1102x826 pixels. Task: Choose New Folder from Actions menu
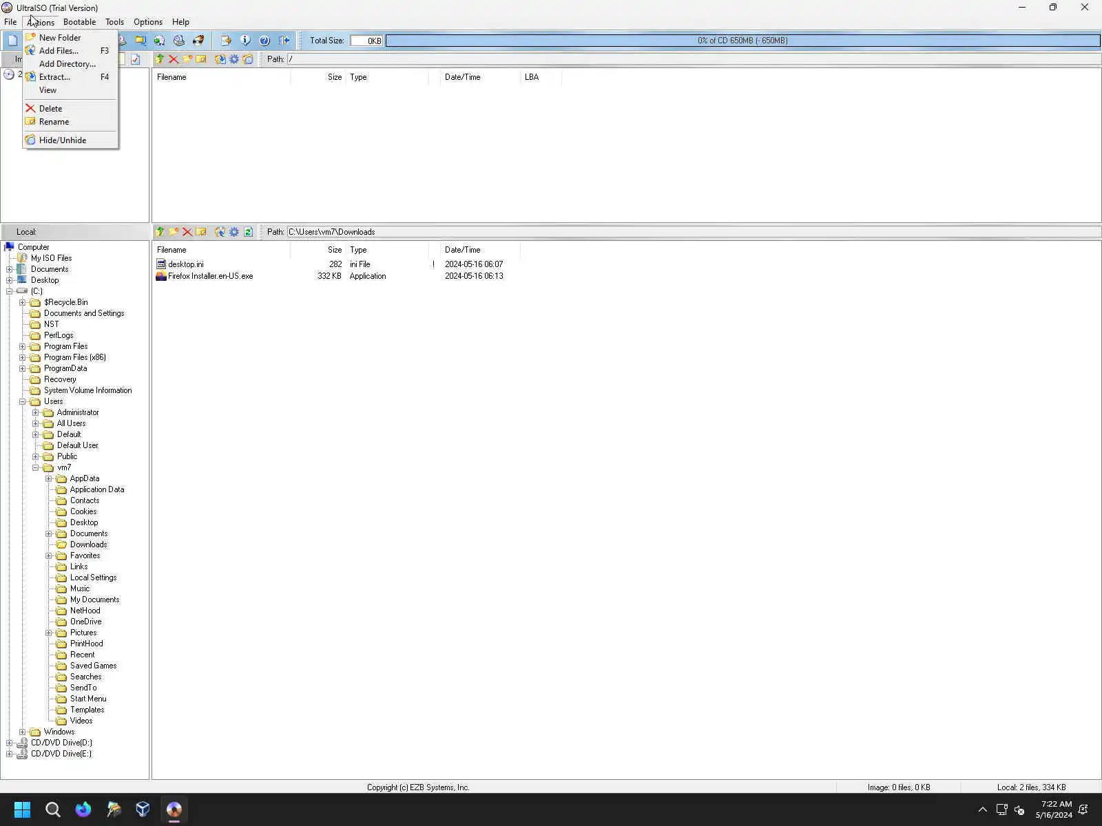tap(70, 38)
